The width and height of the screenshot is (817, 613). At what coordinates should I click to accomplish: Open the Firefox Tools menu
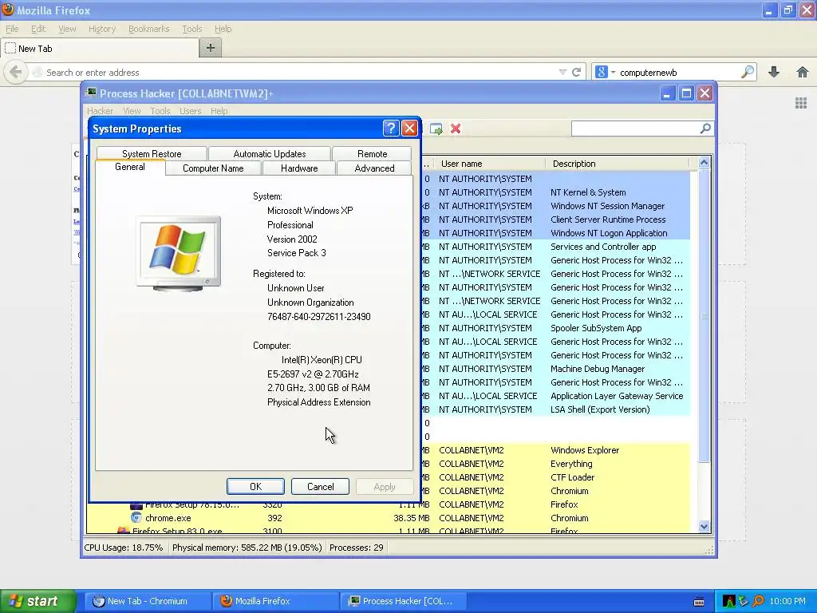coord(191,29)
